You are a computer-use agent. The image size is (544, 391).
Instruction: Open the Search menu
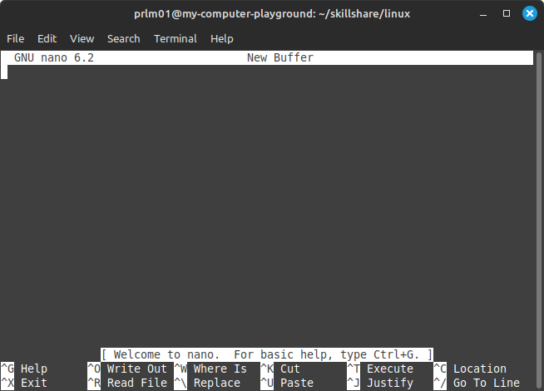coord(123,38)
